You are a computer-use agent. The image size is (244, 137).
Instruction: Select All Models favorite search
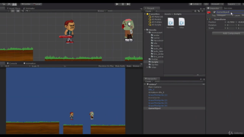[x=155, y=19]
